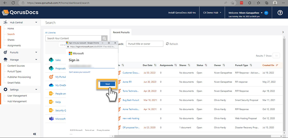Viewport: 288px width, 138px height.
Task: Click Next in Microsoft sign-in
Action: click(x=108, y=84)
